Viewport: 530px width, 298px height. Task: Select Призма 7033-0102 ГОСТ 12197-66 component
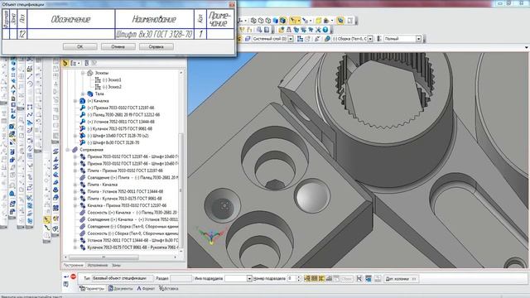tap(121, 108)
